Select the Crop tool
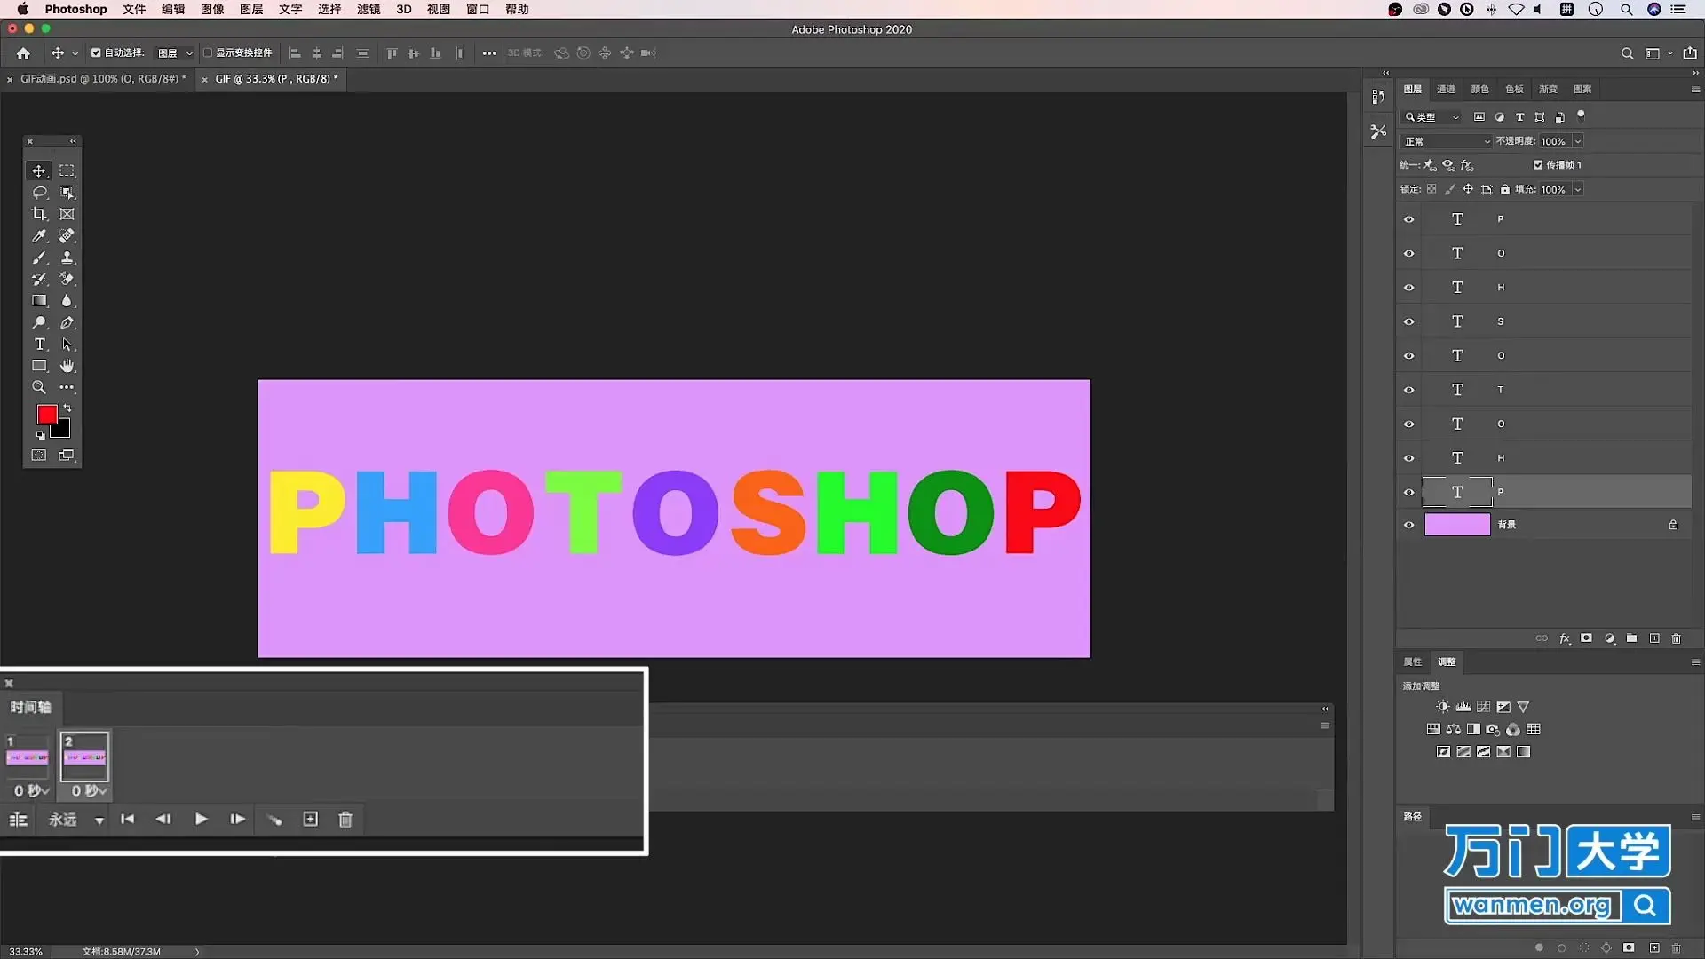This screenshot has width=1705, height=959. (39, 214)
